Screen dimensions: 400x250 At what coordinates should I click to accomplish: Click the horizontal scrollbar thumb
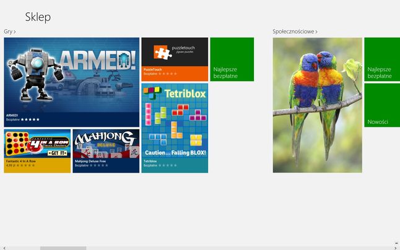63,248
